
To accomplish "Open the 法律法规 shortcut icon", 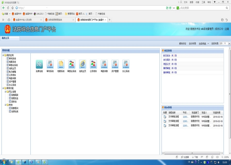I will click(39, 64).
